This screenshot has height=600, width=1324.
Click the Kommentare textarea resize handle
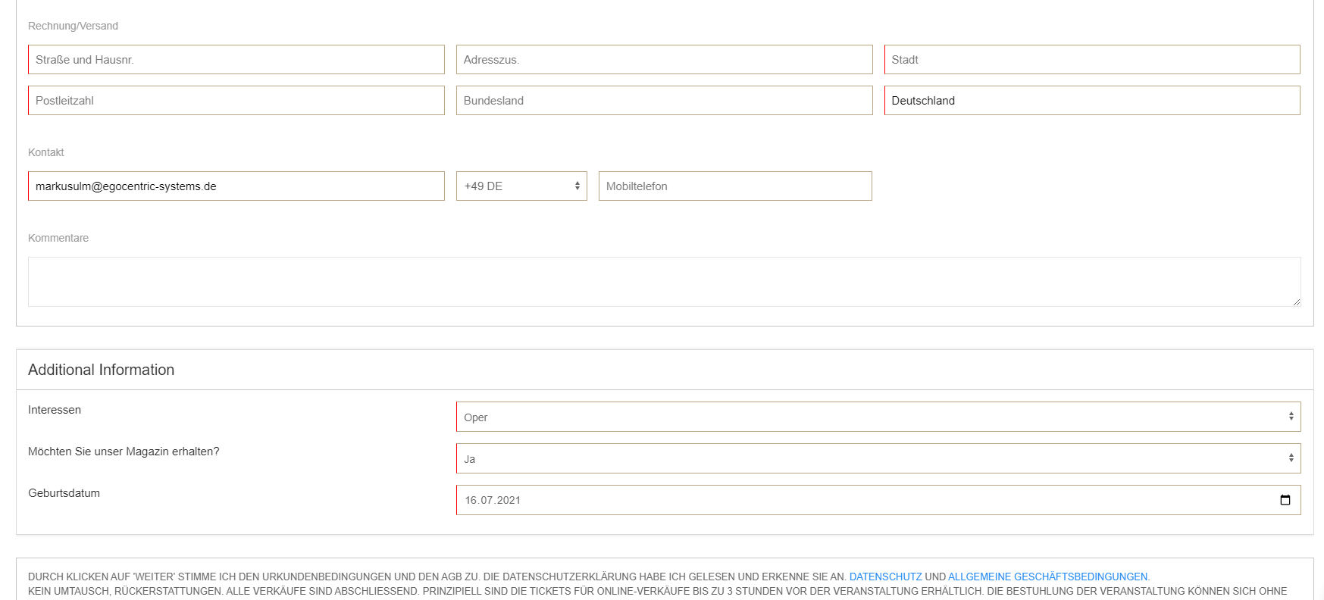pos(1296,302)
